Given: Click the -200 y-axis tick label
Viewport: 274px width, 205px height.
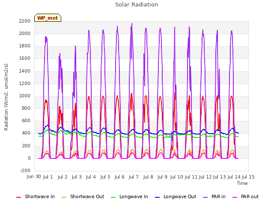Looking at the screenshot, I should coord(25,170).
